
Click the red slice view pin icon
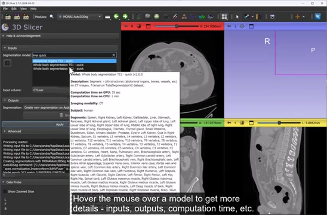[126, 26]
